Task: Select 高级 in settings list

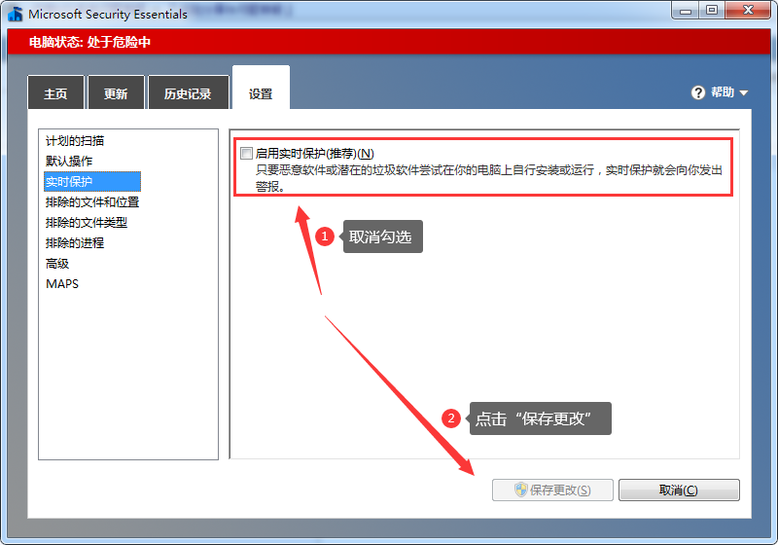Action: click(x=57, y=264)
